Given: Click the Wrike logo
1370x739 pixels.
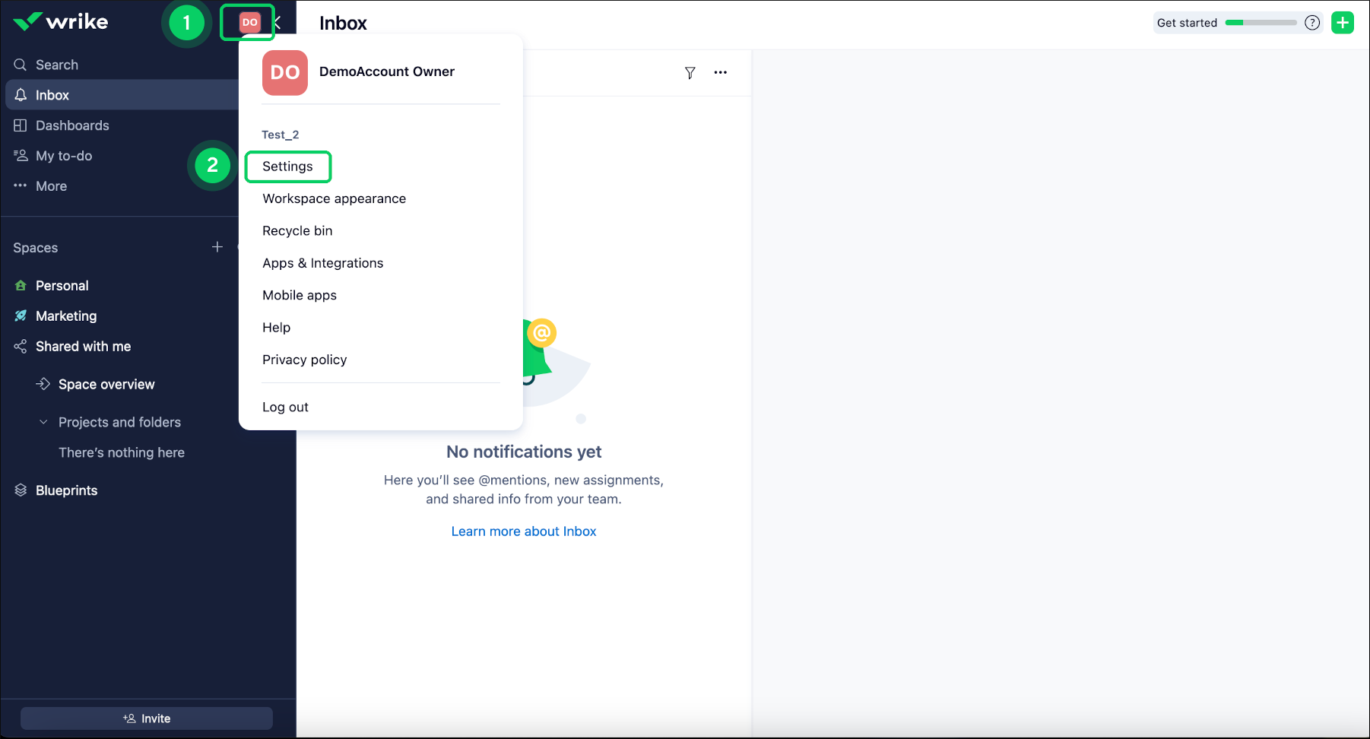Looking at the screenshot, I should tap(61, 22).
